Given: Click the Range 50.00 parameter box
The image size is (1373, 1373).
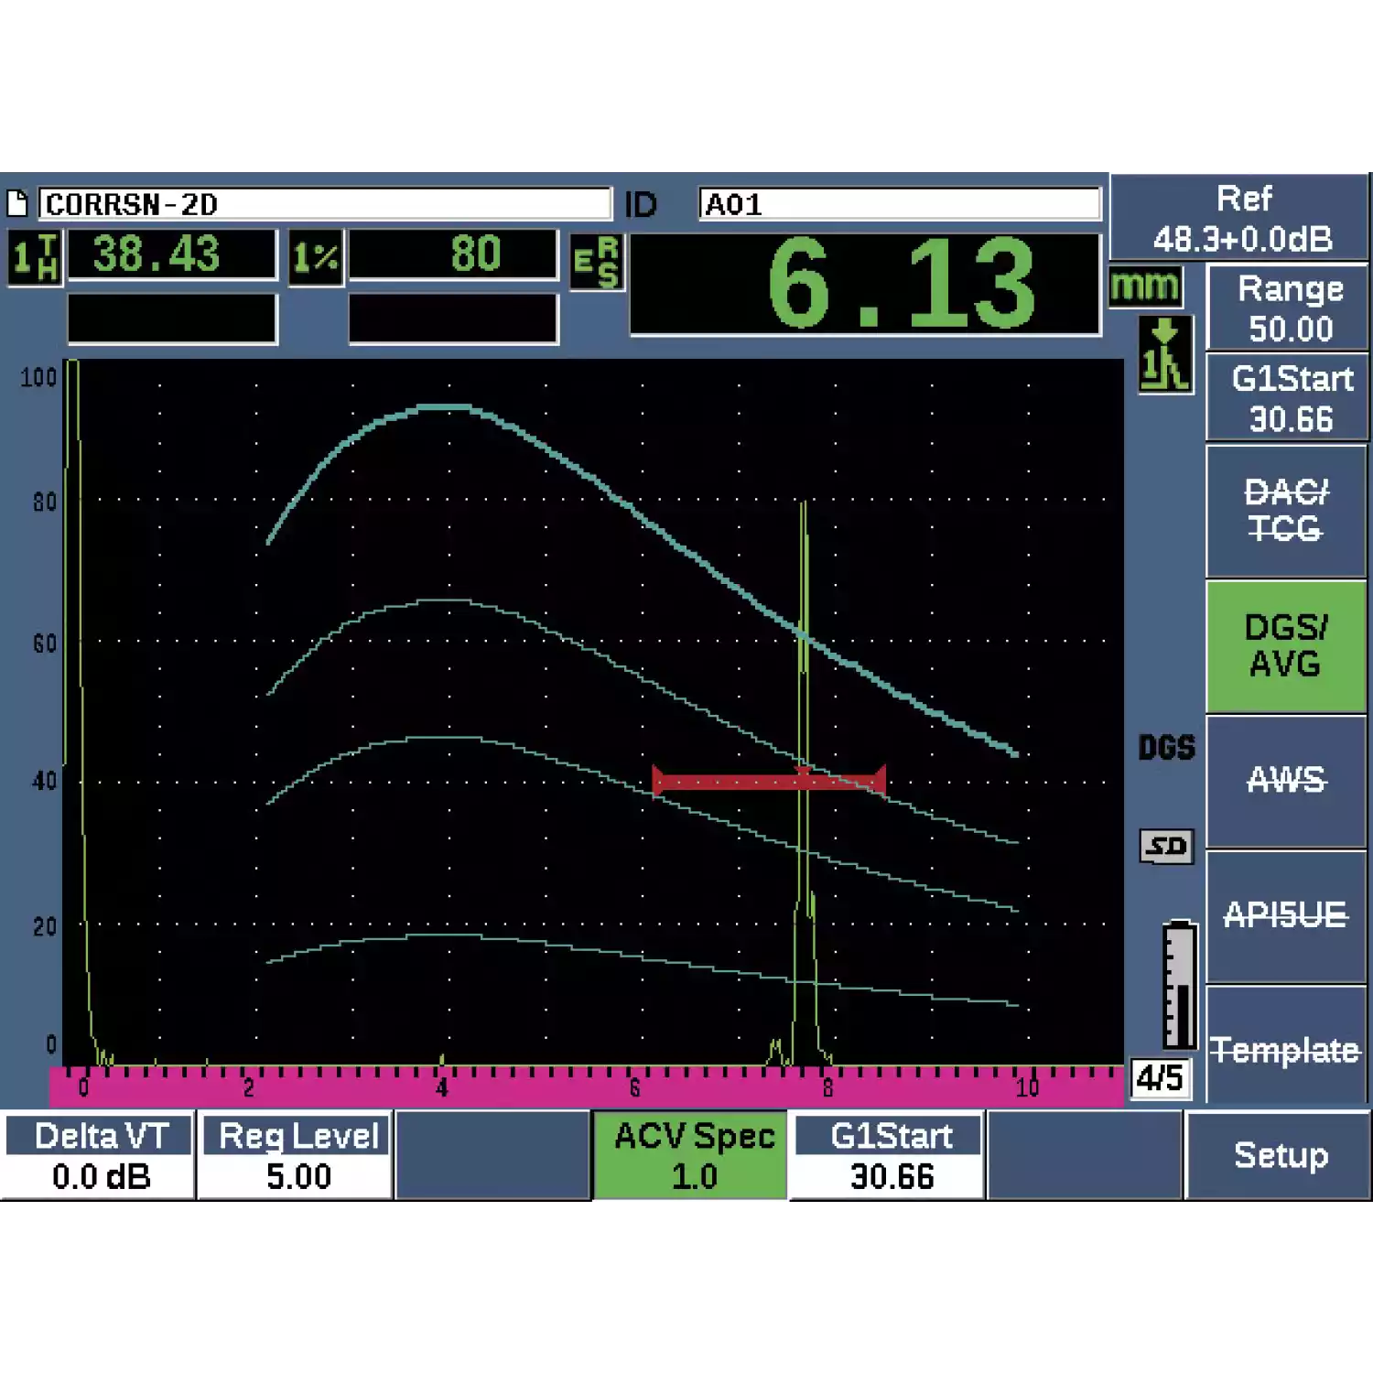Looking at the screenshot, I should click(x=1289, y=308).
